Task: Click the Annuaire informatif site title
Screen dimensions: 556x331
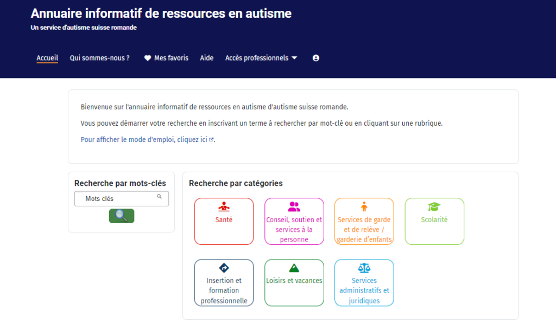Action: (161, 14)
